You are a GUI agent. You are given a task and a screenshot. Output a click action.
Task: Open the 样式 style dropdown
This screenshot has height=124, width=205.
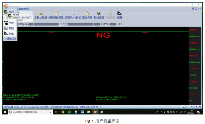point(195,9)
